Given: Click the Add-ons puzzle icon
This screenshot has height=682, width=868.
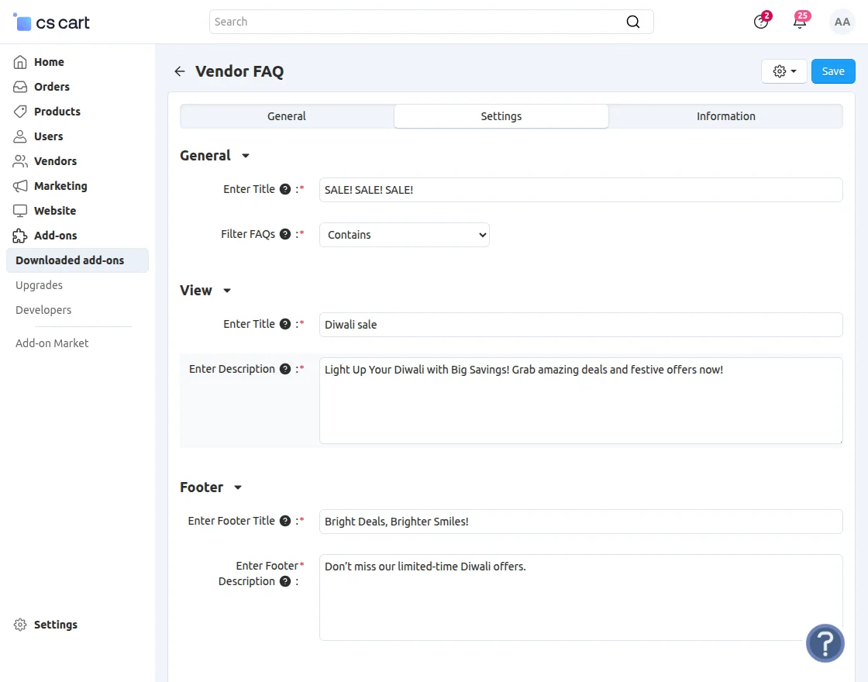Looking at the screenshot, I should [x=22, y=235].
